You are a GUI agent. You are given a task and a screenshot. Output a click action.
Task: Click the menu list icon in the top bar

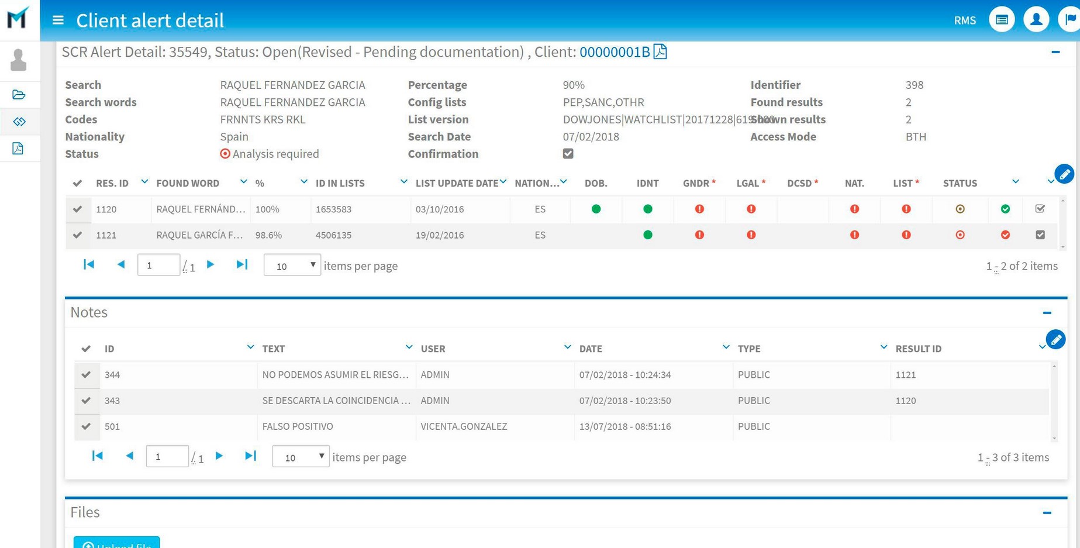click(1002, 19)
